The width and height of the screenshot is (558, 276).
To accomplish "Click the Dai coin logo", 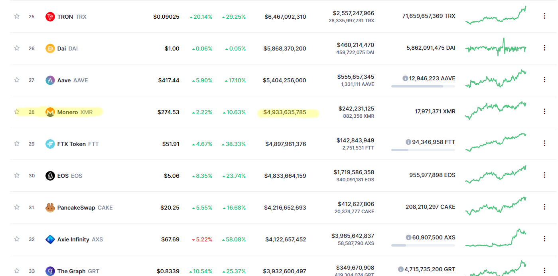I will coord(50,49).
